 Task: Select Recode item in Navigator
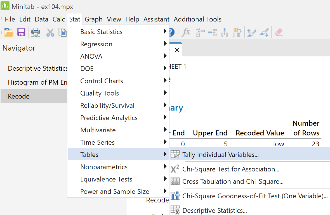(x=34, y=96)
